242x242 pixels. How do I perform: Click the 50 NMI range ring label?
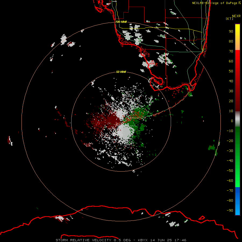pos(121,72)
